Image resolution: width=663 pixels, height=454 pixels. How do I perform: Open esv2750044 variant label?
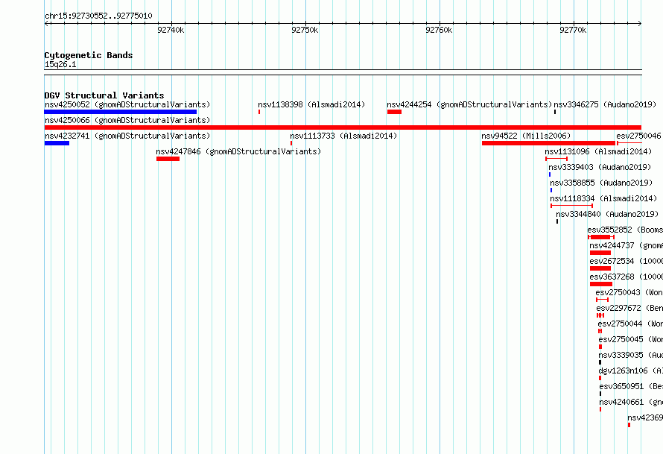click(630, 324)
